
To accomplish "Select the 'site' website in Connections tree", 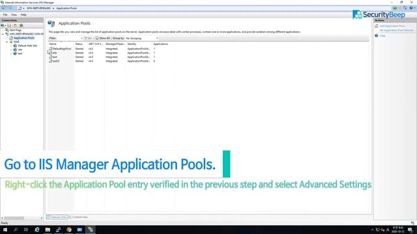I will pyautogui.click(x=20, y=49).
